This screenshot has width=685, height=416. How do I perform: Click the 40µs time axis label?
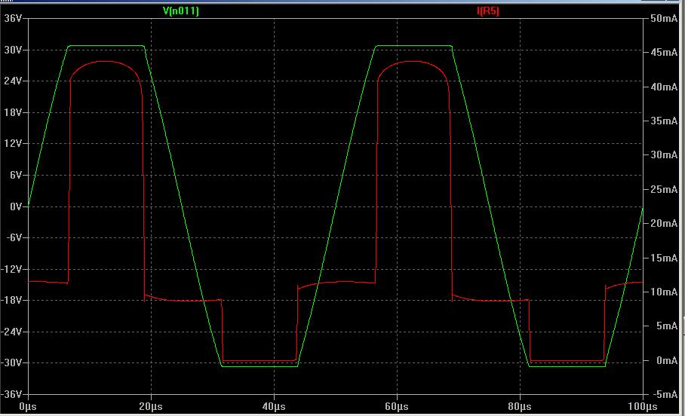coord(274,406)
